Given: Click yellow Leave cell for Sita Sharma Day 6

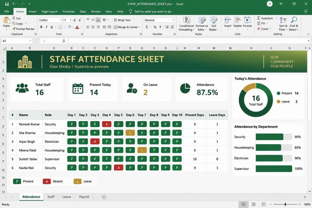Looking at the screenshot, I should [130, 133].
